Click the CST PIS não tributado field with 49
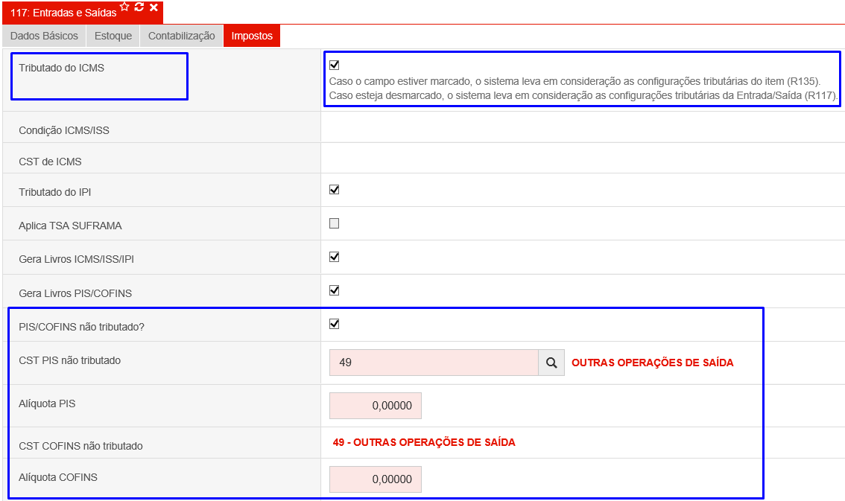Image resolution: width=845 pixels, height=501 pixels. point(434,363)
